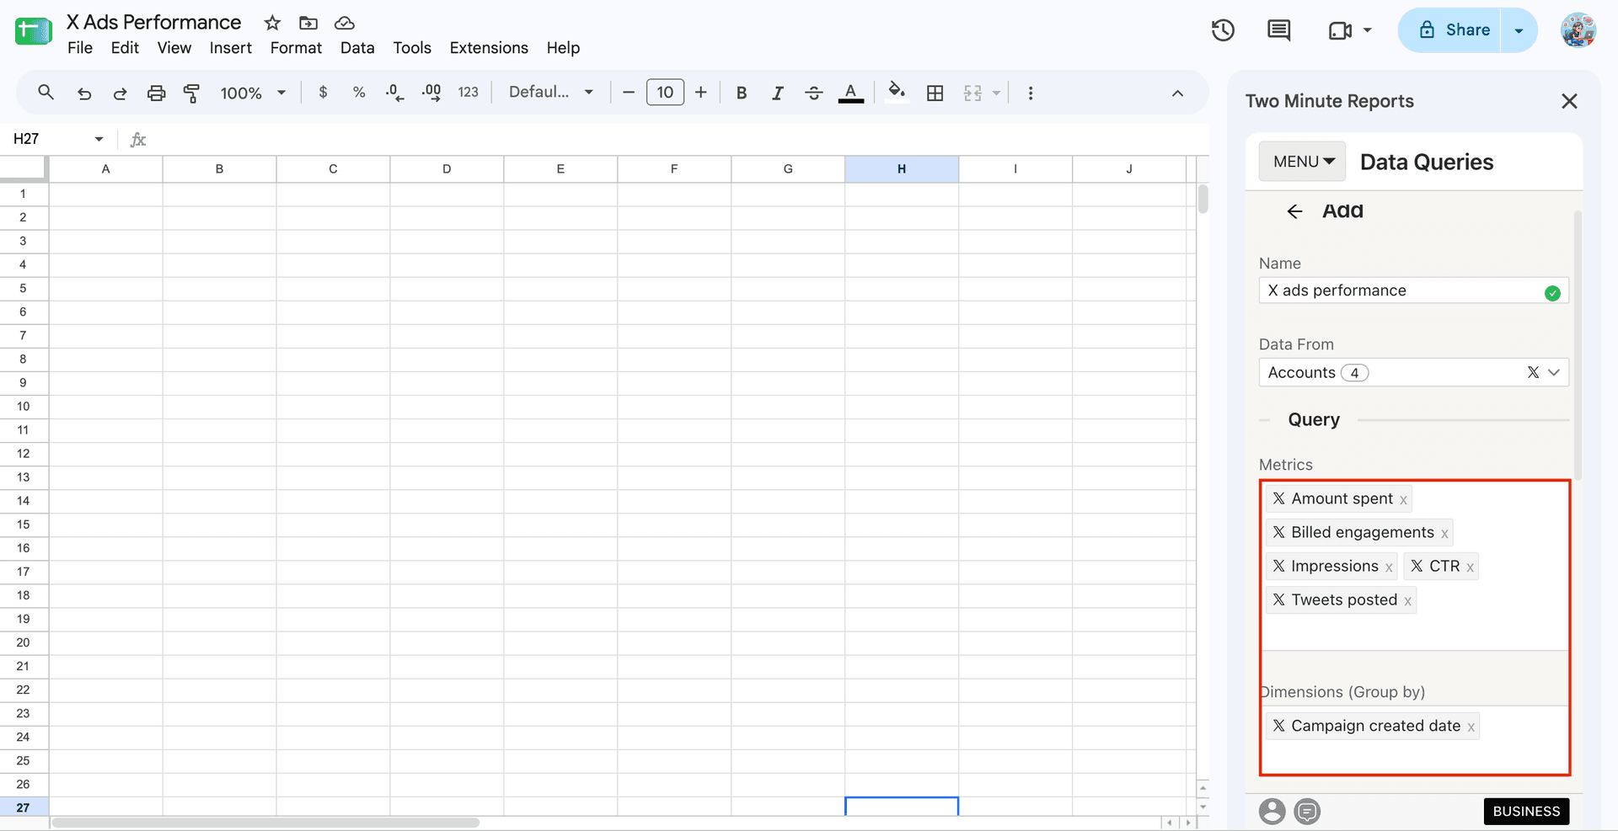Viewport: 1618px width, 831px height.
Task: Click the undo arrow
Action: point(84,93)
